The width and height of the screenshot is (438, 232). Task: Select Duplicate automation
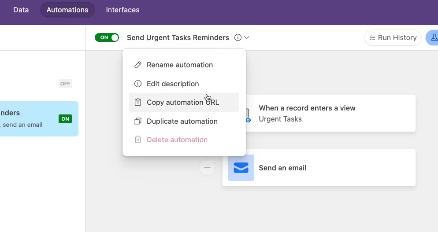click(x=184, y=121)
